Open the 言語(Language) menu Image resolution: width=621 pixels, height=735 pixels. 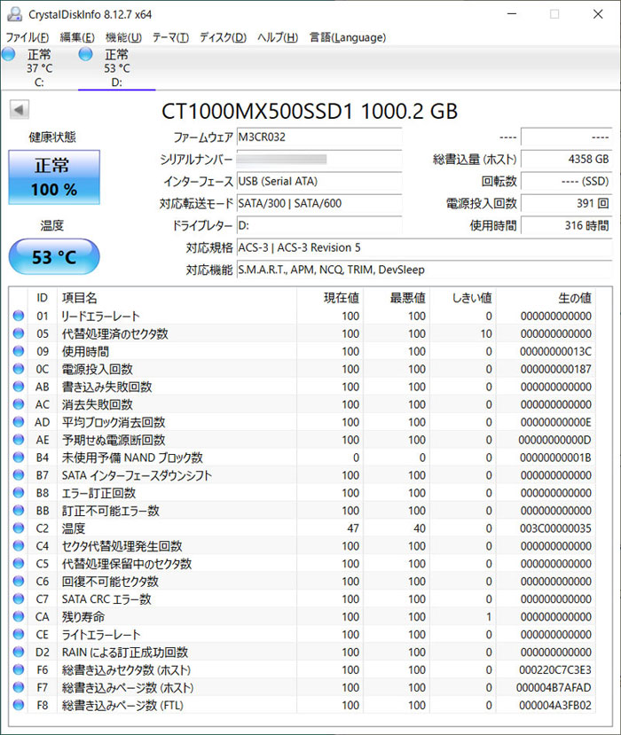[x=348, y=37]
